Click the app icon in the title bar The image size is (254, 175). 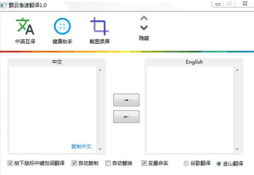click(4, 4)
